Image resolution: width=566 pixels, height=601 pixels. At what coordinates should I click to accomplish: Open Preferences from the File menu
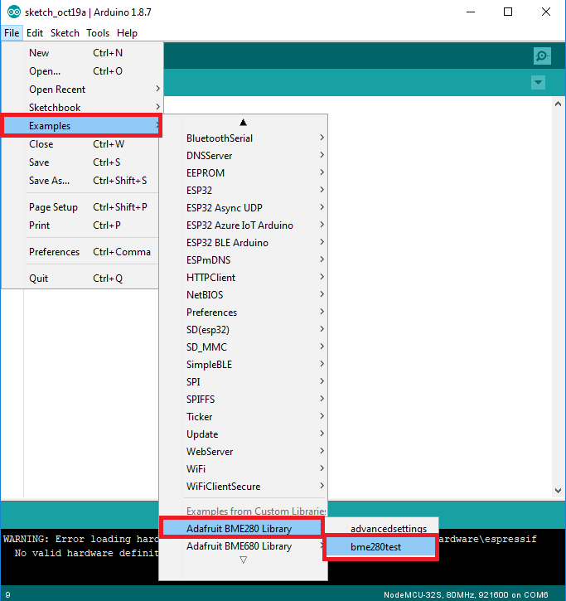[80, 252]
